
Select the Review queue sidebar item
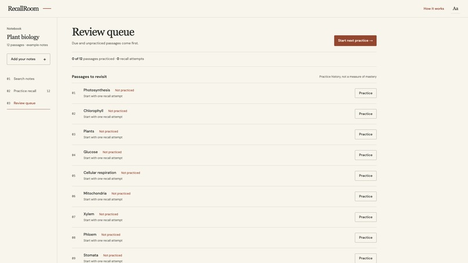click(28, 103)
